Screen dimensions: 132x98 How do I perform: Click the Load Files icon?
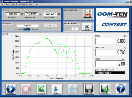[x=105, y=89]
